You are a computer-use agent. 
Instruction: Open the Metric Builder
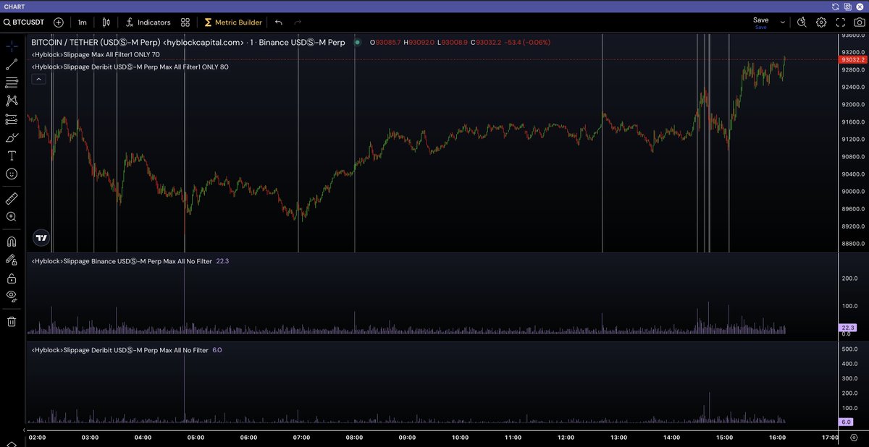coord(232,22)
